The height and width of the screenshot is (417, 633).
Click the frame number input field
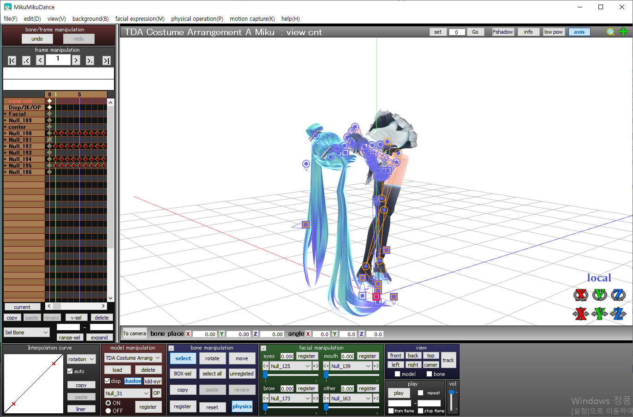point(58,60)
